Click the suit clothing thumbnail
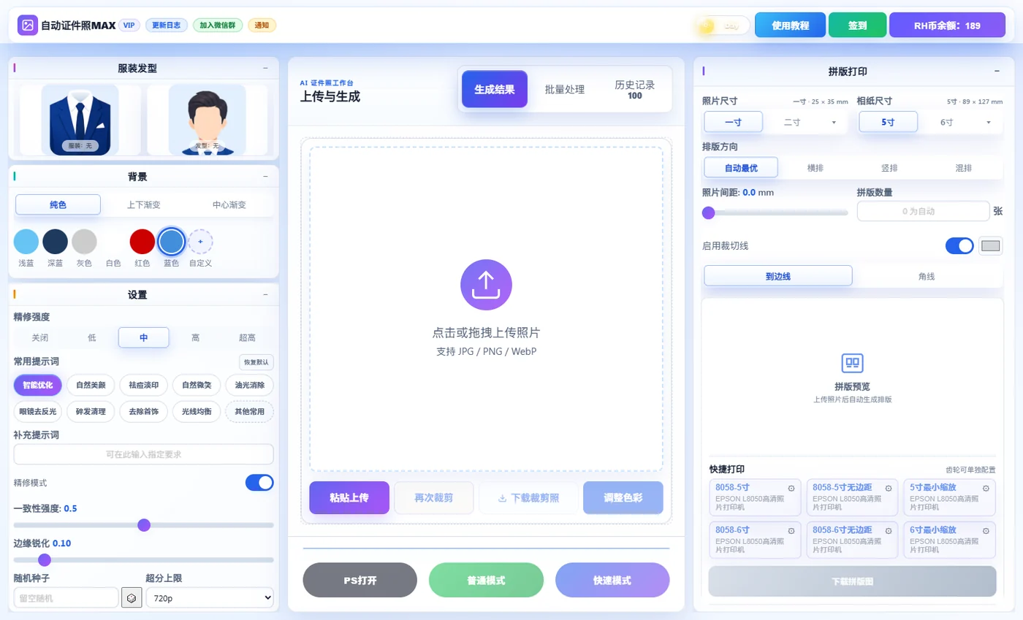1023x620 pixels. click(80, 120)
